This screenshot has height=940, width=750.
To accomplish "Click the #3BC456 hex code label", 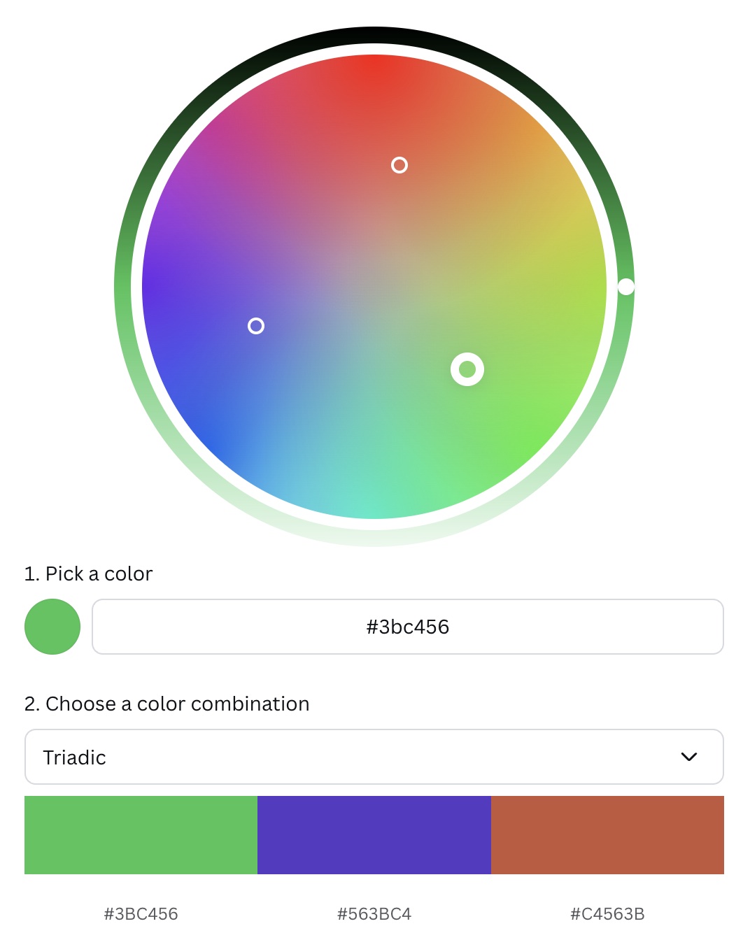I will click(x=141, y=913).
